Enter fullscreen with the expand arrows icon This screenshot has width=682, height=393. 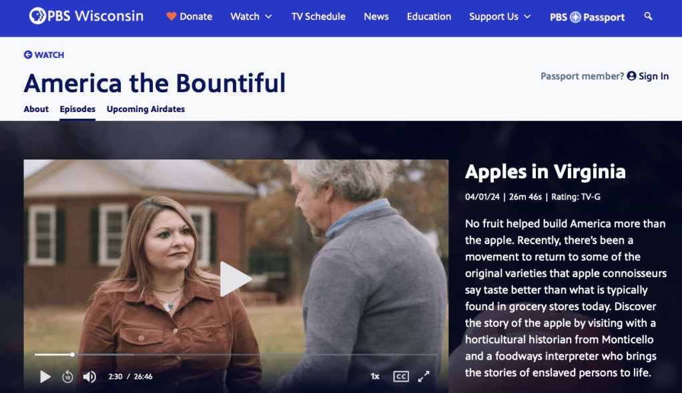tap(424, 376)
